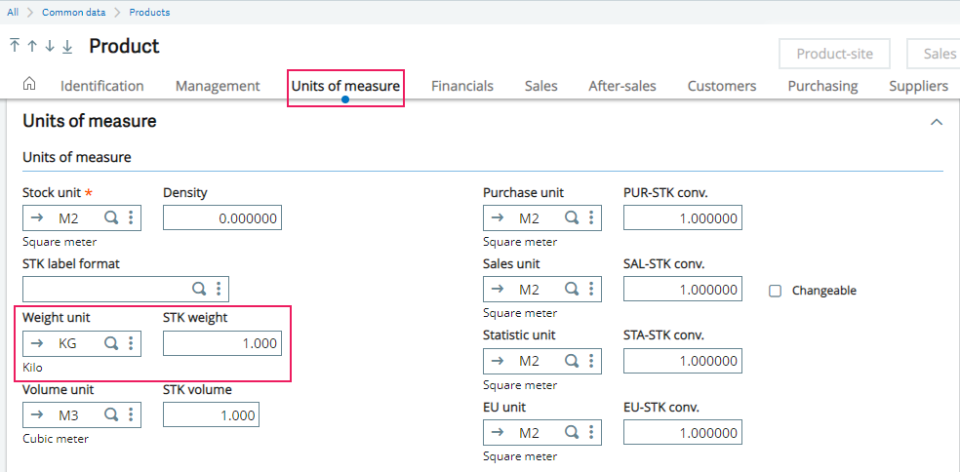Viewport: 960px width, 472px height.
Task: Click the Density value field
Action: (x=221, y=217)
